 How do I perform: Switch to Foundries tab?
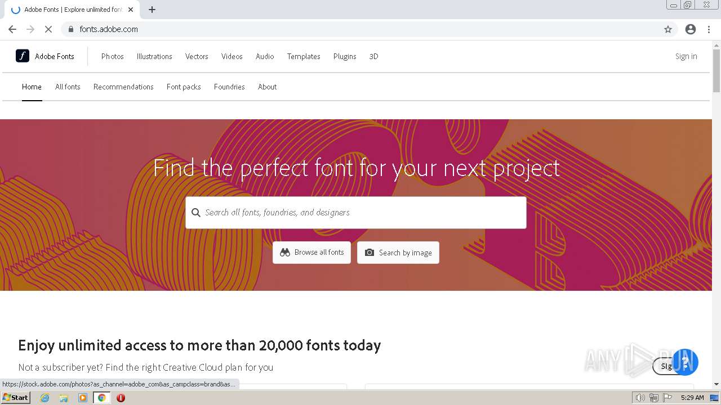[x=229, y=87]
